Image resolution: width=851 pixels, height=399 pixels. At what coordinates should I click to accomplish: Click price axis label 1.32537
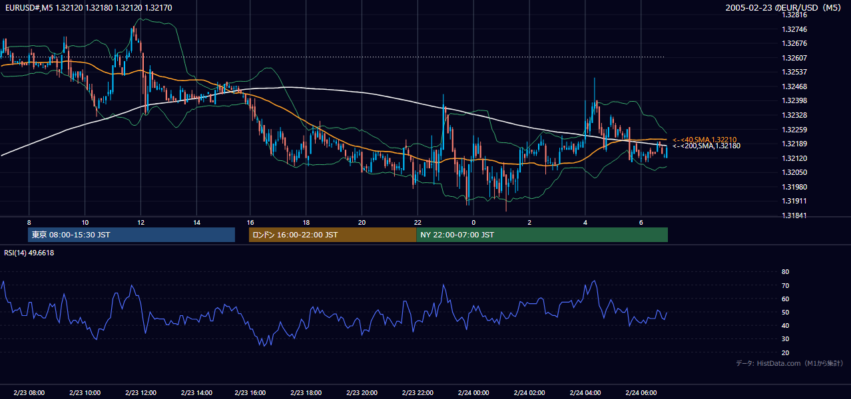click(x=794, y=72)
